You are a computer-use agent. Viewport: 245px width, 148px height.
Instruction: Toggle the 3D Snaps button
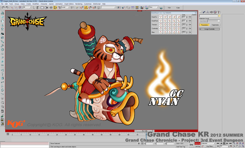click(82, 8)
